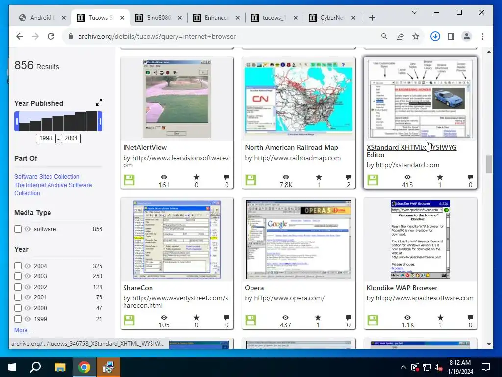
Task: Click the 1998 start year field
Action: tap(46, 138)
